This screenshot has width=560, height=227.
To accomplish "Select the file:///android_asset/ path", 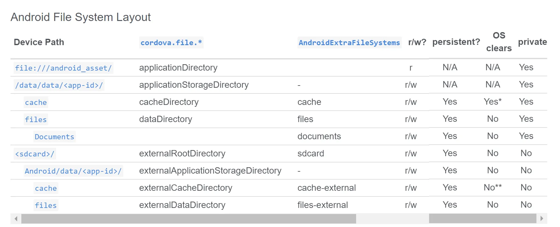I will click(x=63, y=68).
